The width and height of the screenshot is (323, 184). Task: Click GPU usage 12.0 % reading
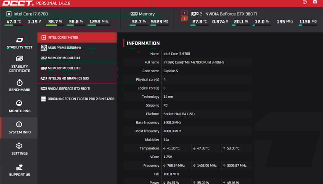262,21
